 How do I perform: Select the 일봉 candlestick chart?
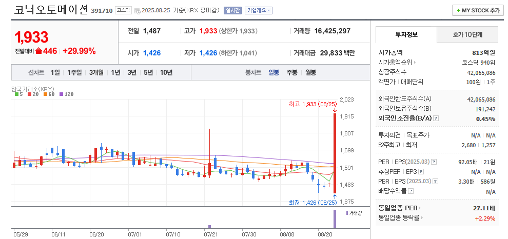(x=273, y=72)
